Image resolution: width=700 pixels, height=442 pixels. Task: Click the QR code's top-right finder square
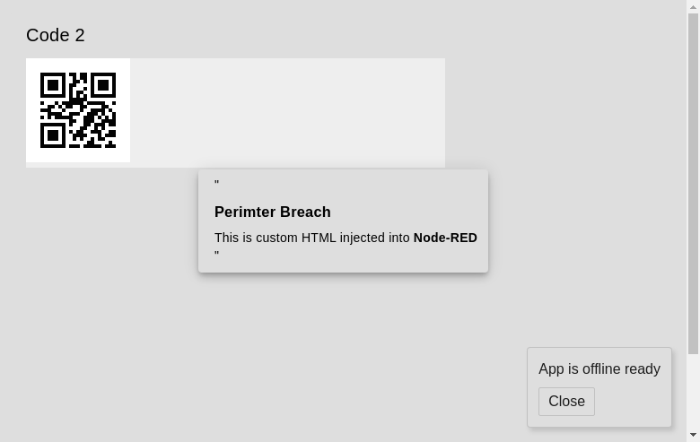(103, 85)
